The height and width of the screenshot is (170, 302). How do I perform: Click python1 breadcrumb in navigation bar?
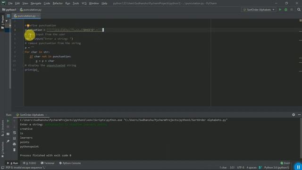9,9
